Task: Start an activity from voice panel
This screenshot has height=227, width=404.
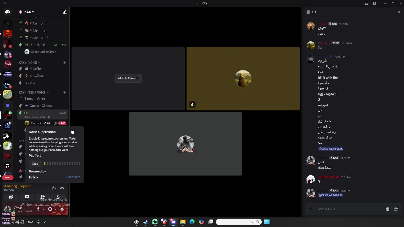Action: coord(43,197)
